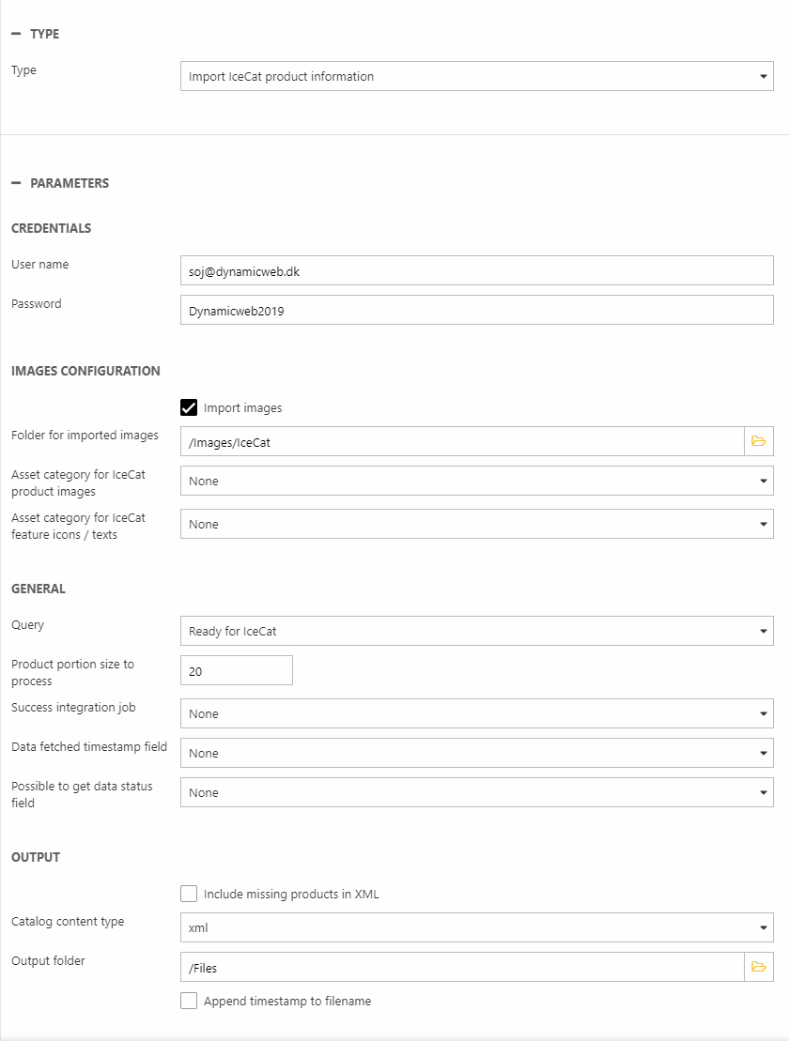Click the imported images folder path field
789x1041 pixels.
[x=462, y=441]
